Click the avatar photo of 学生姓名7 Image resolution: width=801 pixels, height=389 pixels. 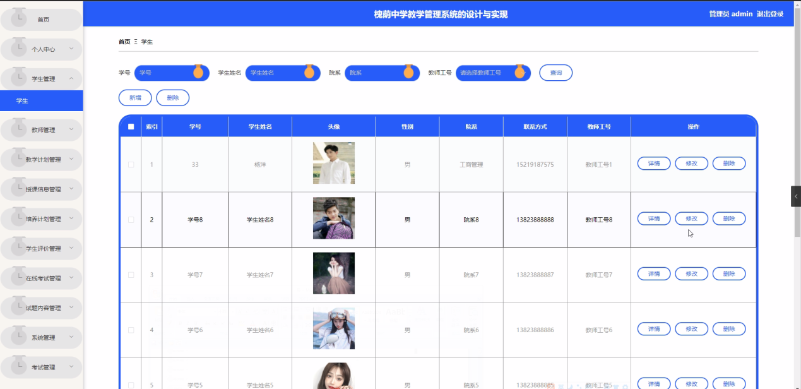[334, 273]
